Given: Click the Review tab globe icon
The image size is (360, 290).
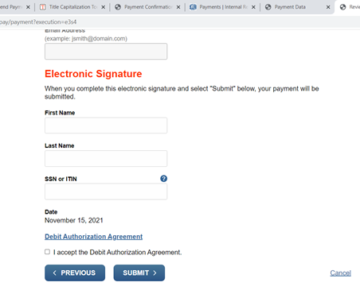Looking at the screenshot, I should tap(343, 7).
